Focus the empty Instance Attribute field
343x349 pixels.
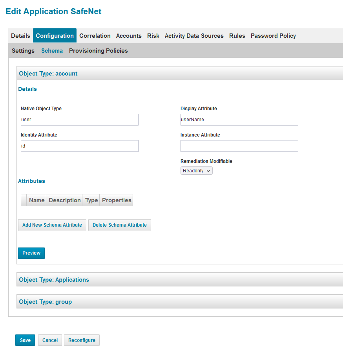239,146
